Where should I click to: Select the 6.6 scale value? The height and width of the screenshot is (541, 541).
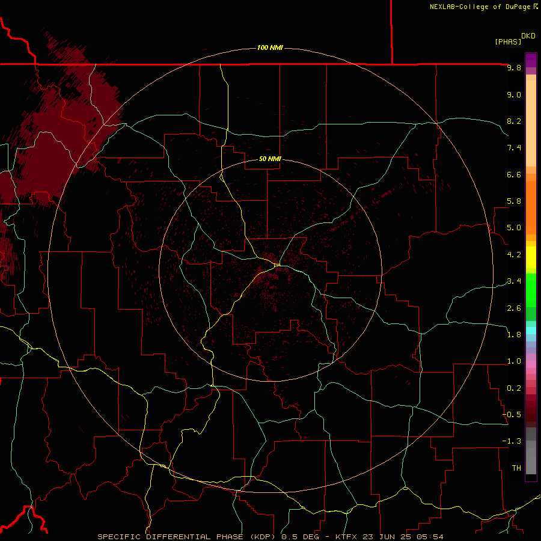pos(514,174)
